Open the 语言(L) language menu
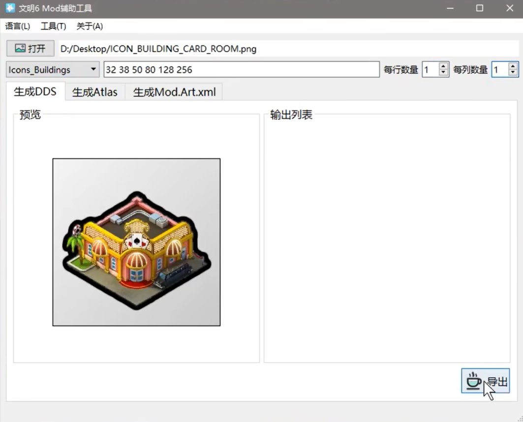Screen dimensions: 523x422 pos(18,26)
